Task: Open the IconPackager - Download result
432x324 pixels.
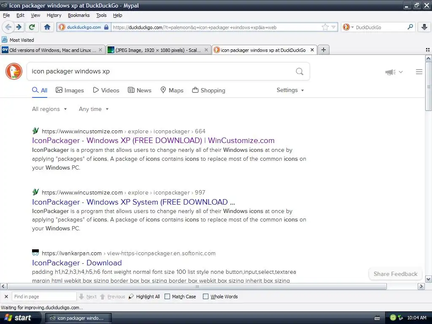Action: pyautogui.click(x=77, y=262)
